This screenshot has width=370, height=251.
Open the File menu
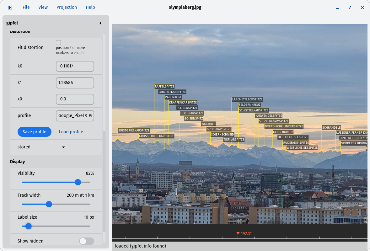26,7
